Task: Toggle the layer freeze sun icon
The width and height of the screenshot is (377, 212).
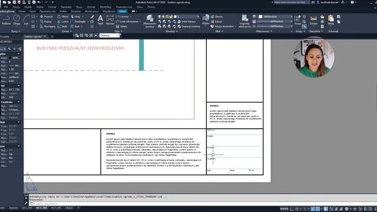Action: tap(163, 16)
